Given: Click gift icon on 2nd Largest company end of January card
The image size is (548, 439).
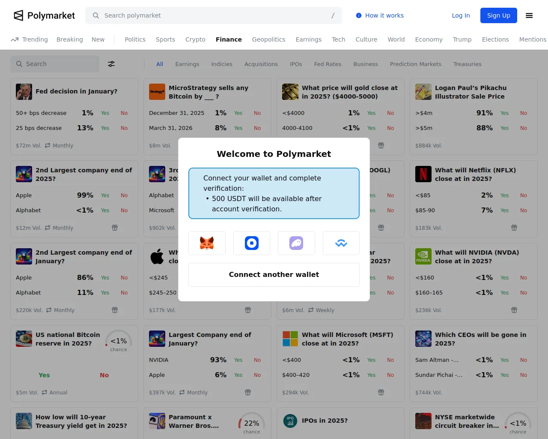Looking at the screenshot, I should 115,310.
